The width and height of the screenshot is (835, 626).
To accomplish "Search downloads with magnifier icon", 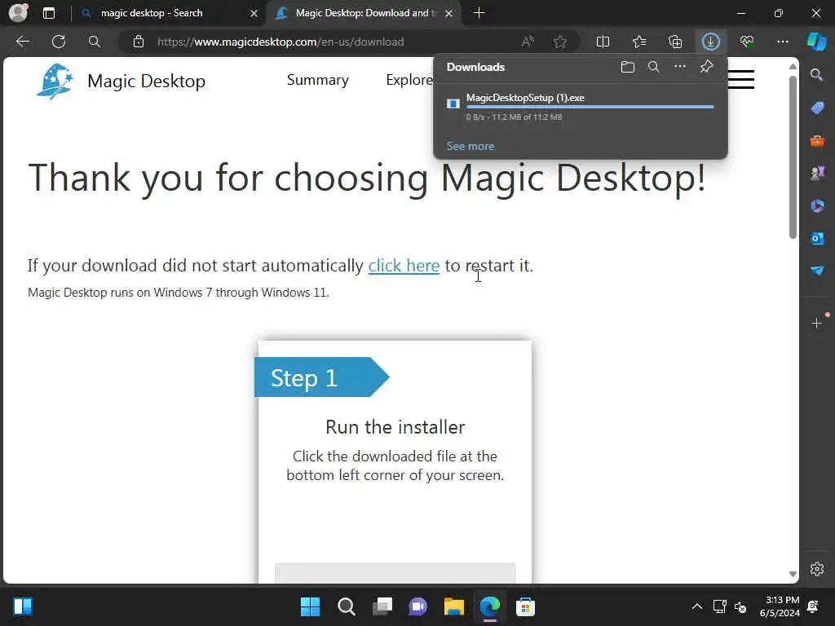I will 654,67.
